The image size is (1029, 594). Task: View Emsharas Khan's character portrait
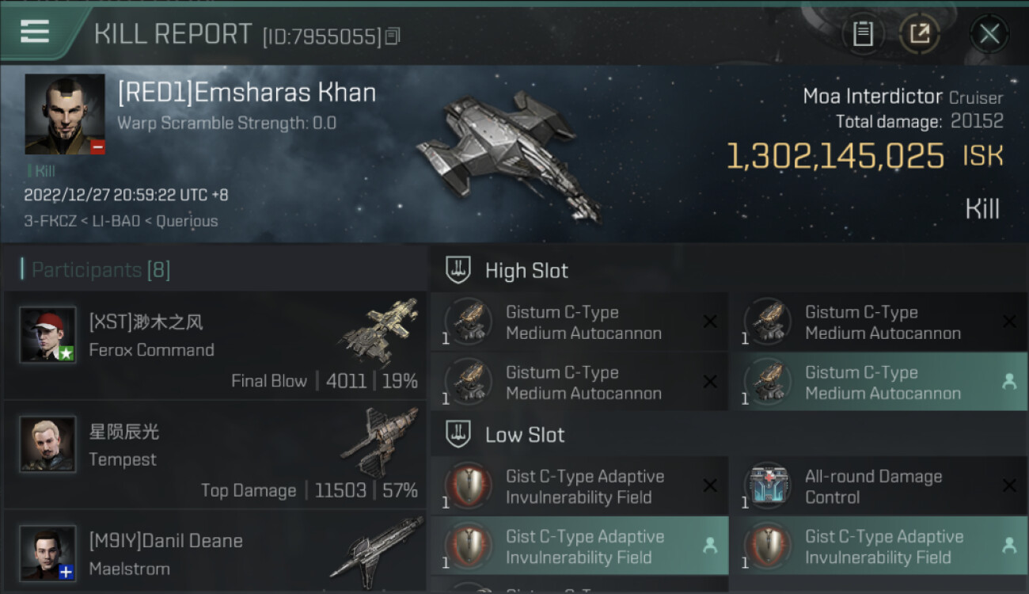coord(65,114)
